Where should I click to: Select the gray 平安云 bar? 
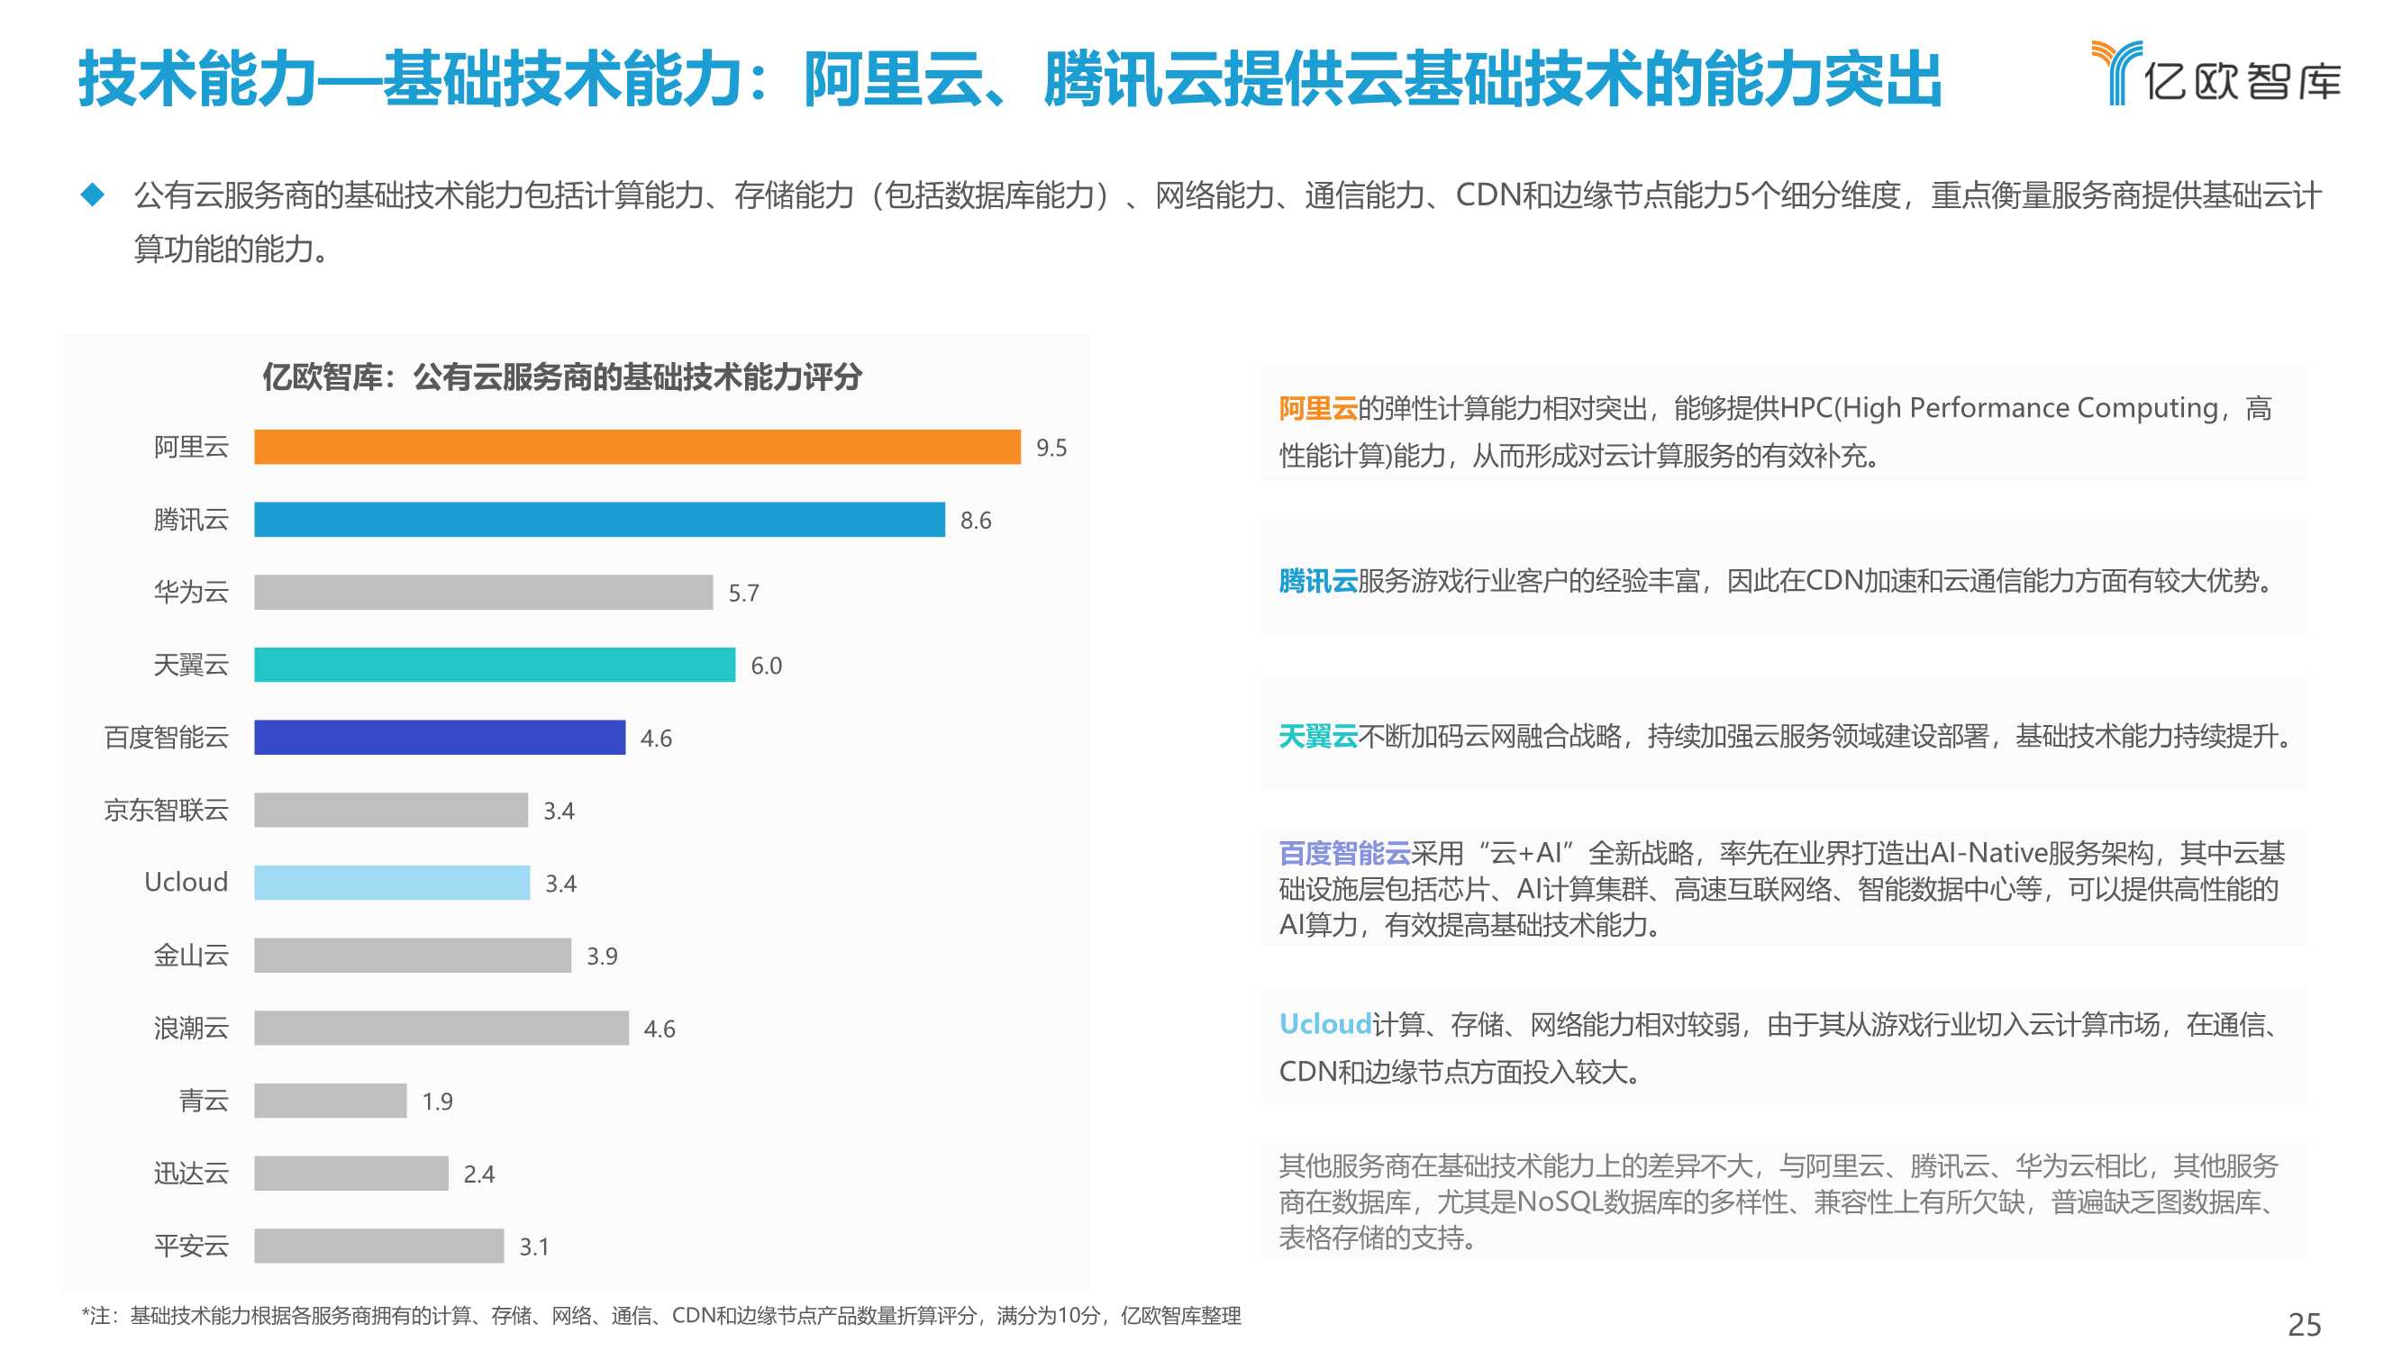click(x=378, y=1247)
